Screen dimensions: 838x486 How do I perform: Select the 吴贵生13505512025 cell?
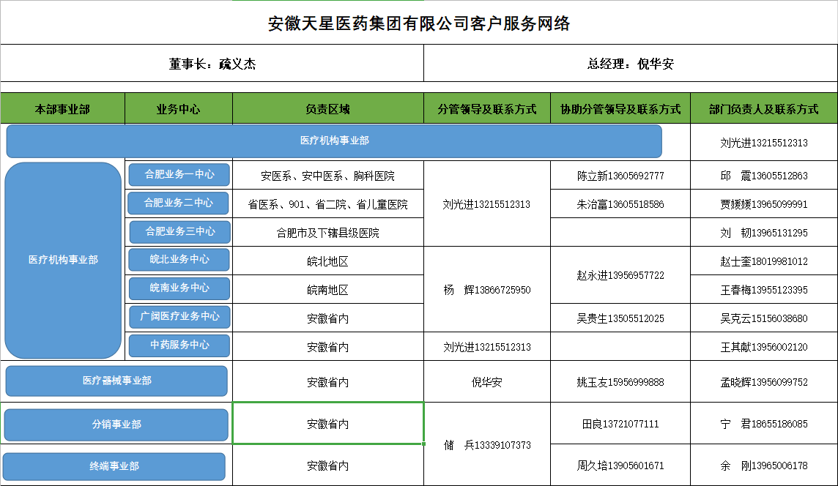coord(620,318)
